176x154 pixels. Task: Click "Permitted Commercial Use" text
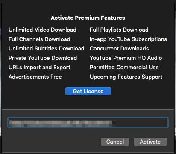pos(124,68)
